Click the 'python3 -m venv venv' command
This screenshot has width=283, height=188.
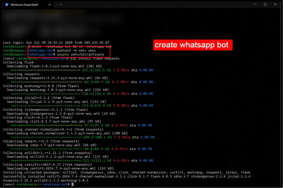coord(76,50)
